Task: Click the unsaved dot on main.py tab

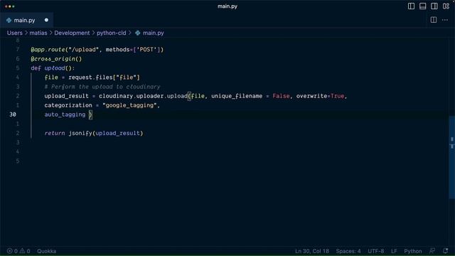Action: click(46, 20)
